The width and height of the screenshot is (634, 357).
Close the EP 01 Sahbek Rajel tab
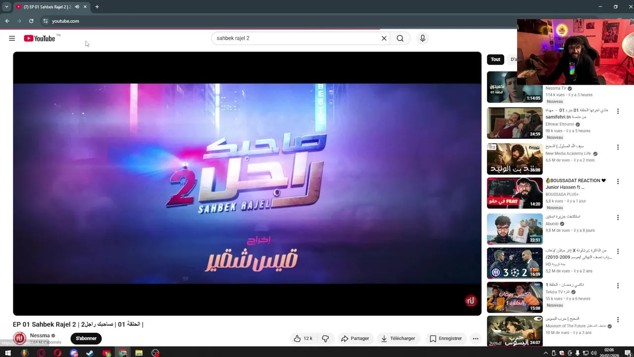(x=85, y=7)
